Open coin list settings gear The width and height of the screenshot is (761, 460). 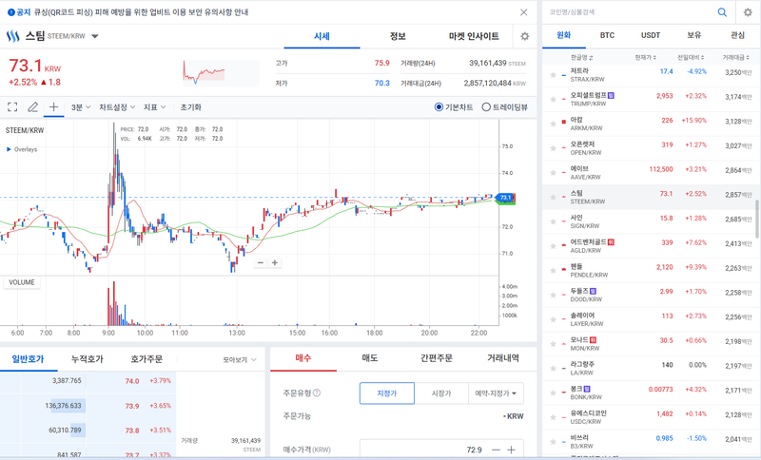(x=748, y=12)
